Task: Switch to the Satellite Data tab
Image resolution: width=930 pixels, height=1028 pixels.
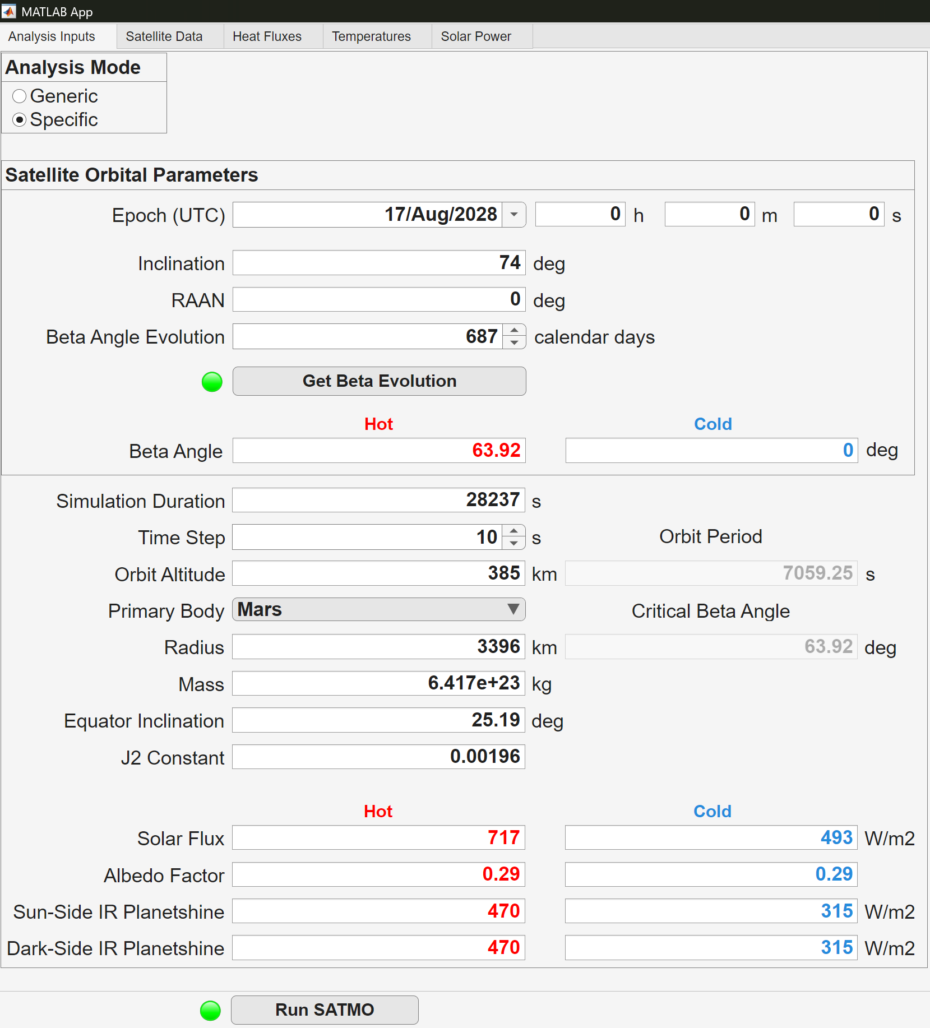Action: [x=164, y=36]
